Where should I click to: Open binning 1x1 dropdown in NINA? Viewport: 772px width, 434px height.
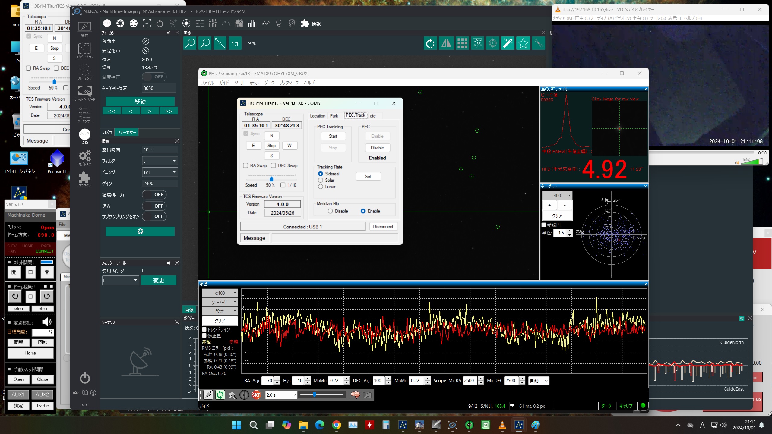coord(160,172)
